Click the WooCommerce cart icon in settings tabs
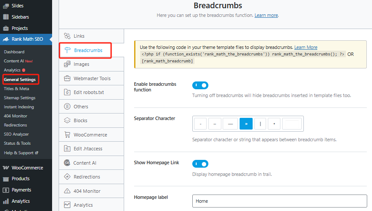The width and height of the screenshot is (372, 211). (x=67, y=135)
